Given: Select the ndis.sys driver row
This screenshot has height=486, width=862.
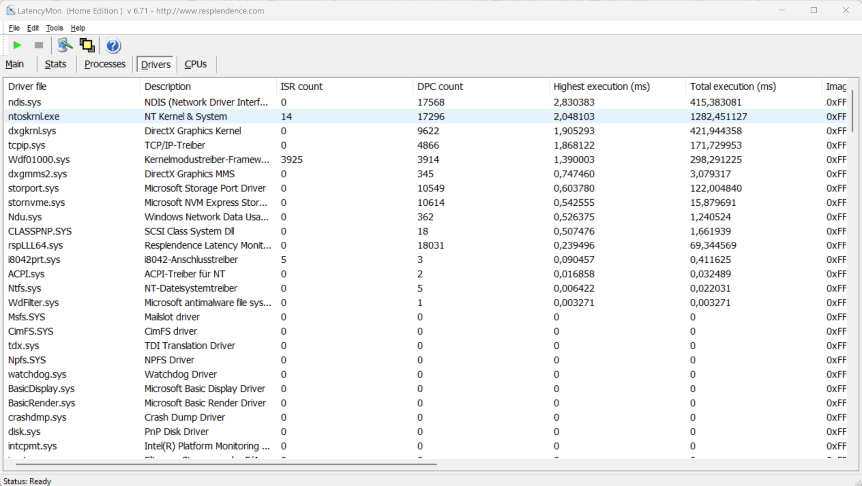Looking at the screenshot, I should (25, 102).
